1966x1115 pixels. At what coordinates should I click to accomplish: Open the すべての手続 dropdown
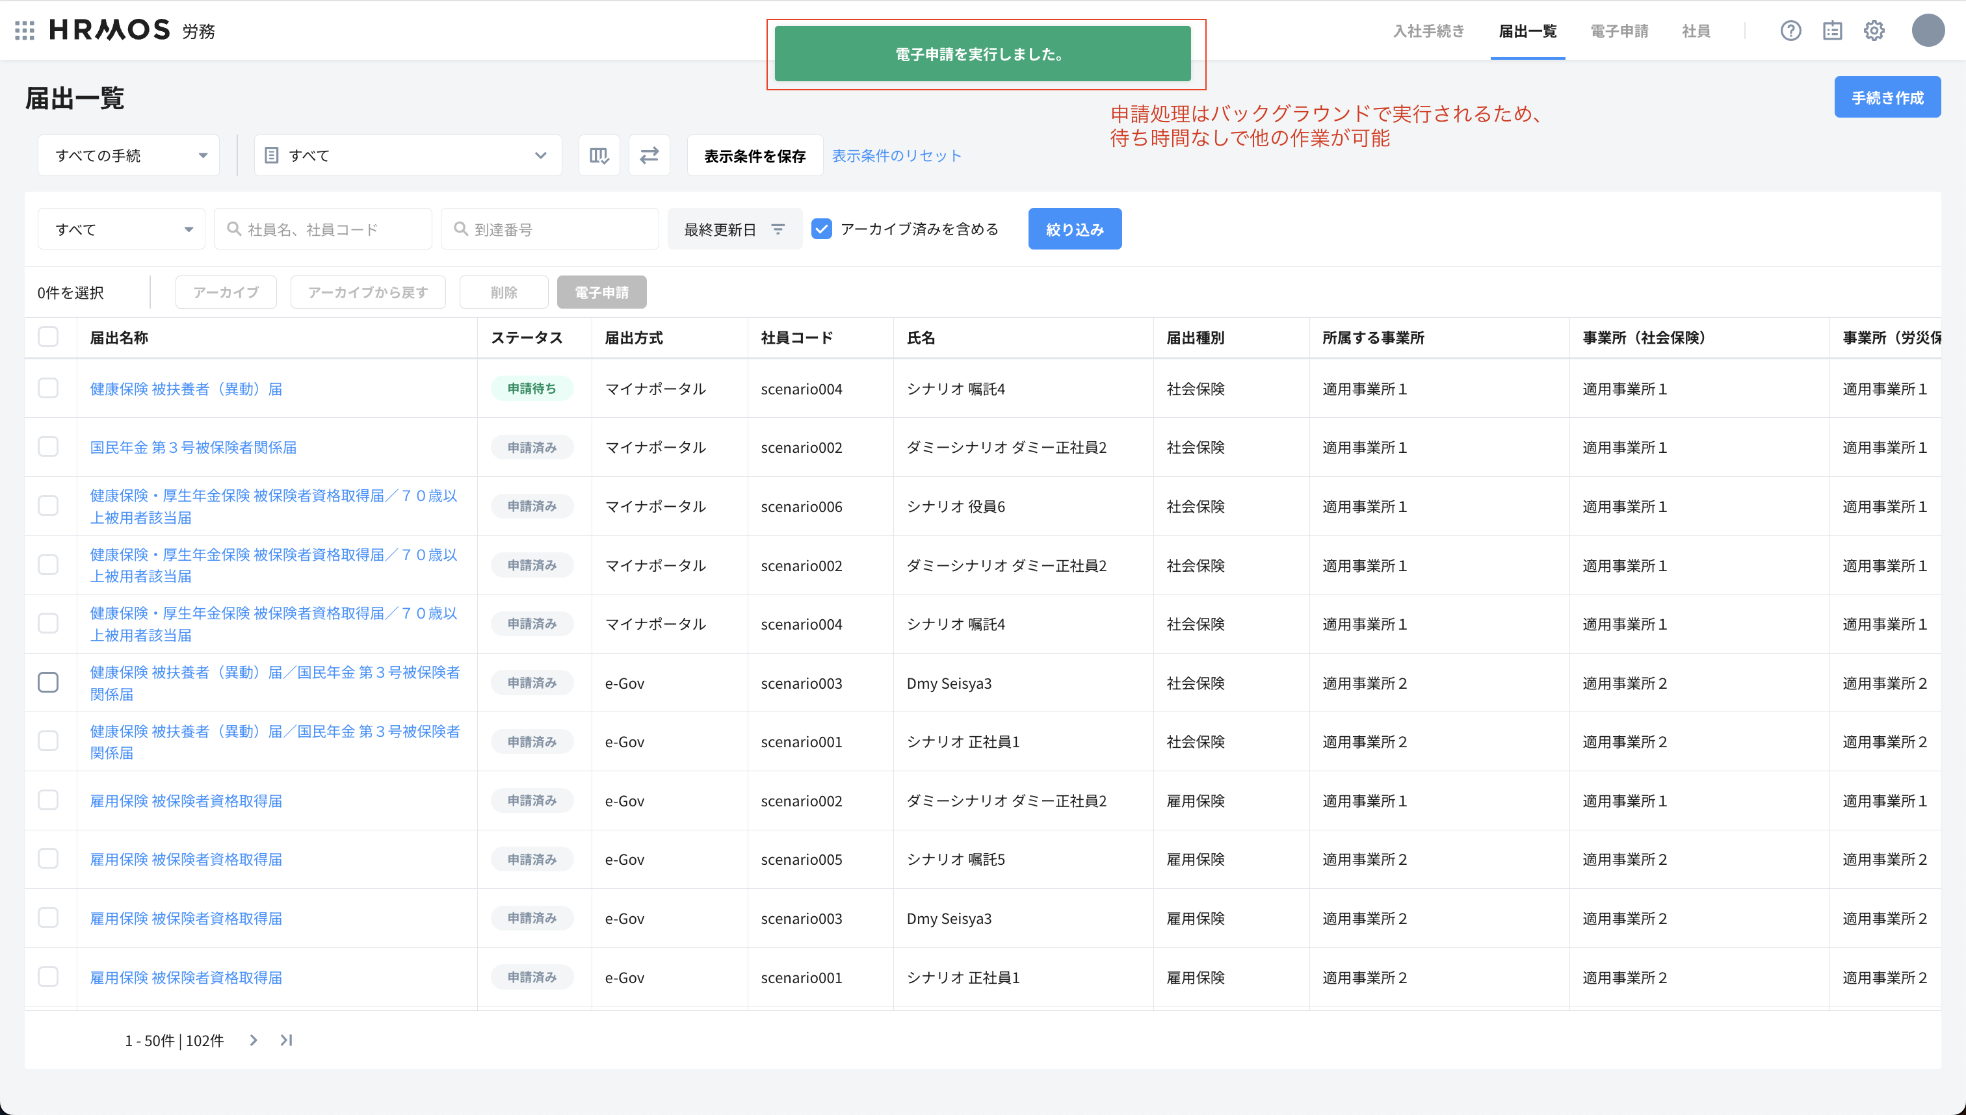coord(128,155)
